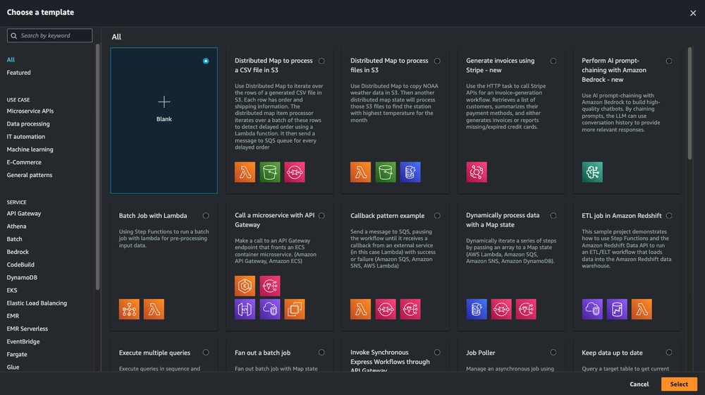Screen dimensions: 705x395
Task: Filter by Elastic Load Balancing service
Action: (x=37, y=303)
